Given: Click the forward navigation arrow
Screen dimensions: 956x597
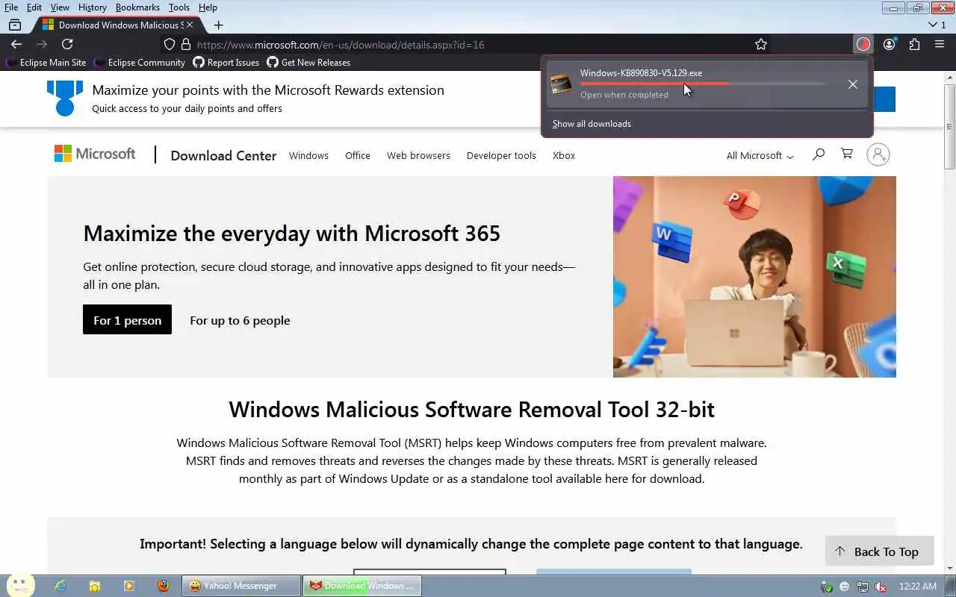Looking at the screenshot, I should tap(42, 44).
